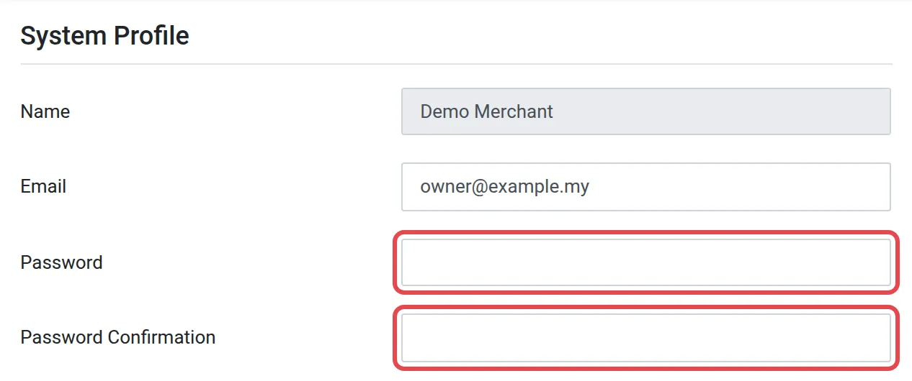Click the Name field showing Demo Merchant
Viewport: 912px width, 381px height.
646,111
